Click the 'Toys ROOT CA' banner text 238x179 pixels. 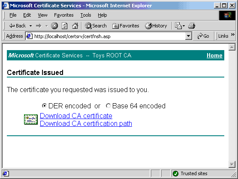pyautogui.click(x=112, y=56)
